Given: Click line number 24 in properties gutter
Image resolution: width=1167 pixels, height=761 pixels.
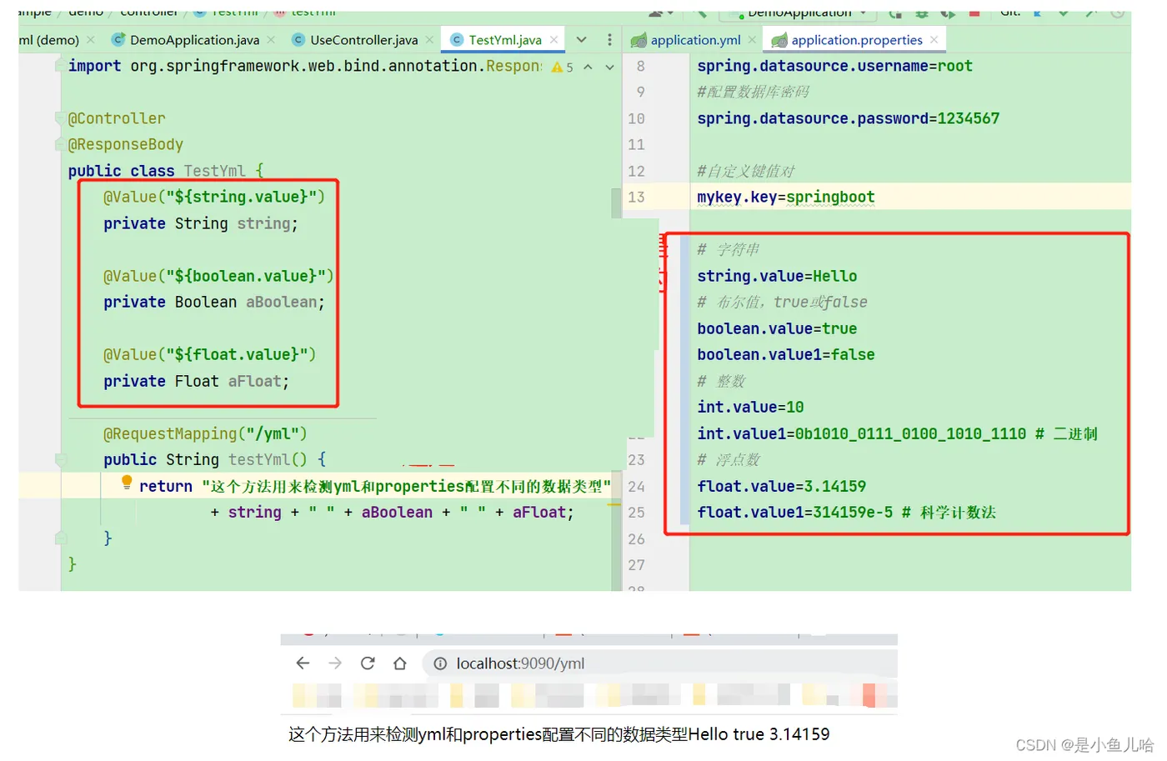Looking at the screenshot, I should [636, 486].
